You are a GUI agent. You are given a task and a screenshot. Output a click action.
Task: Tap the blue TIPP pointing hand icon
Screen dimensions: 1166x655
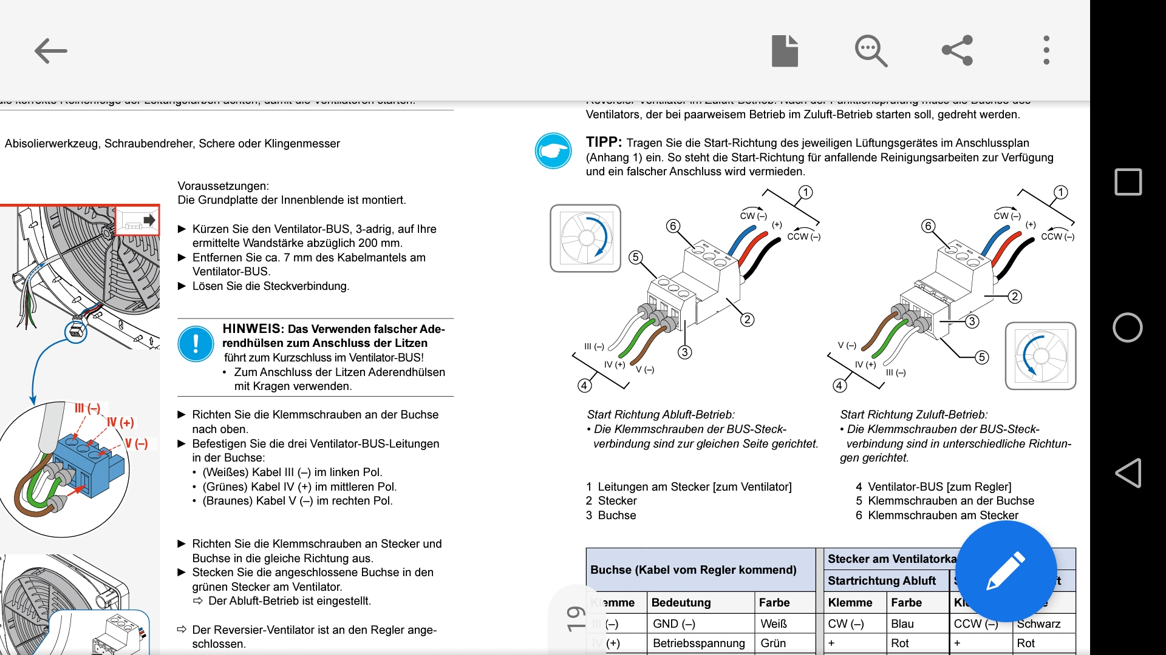click(553, 150)
